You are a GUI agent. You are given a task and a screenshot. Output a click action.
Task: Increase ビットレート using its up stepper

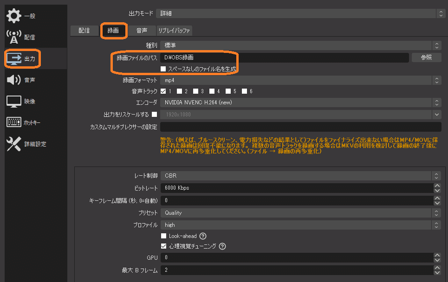coord(436,185)
